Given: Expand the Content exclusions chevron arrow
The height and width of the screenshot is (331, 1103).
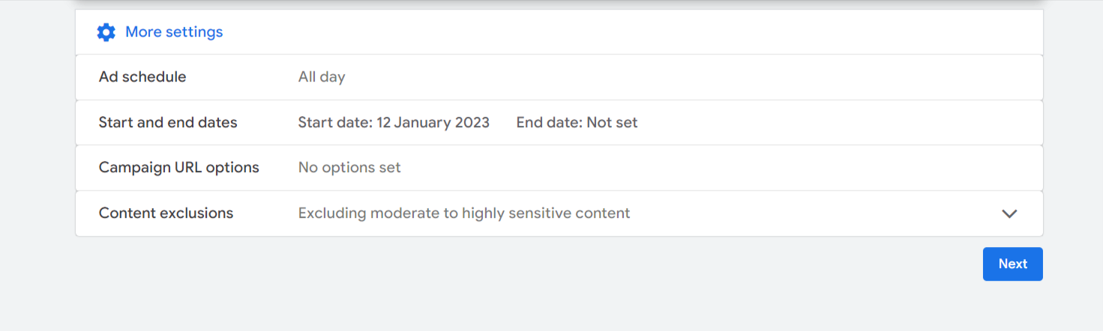Looking at the screenshot, I should [x=1009, y=213].
